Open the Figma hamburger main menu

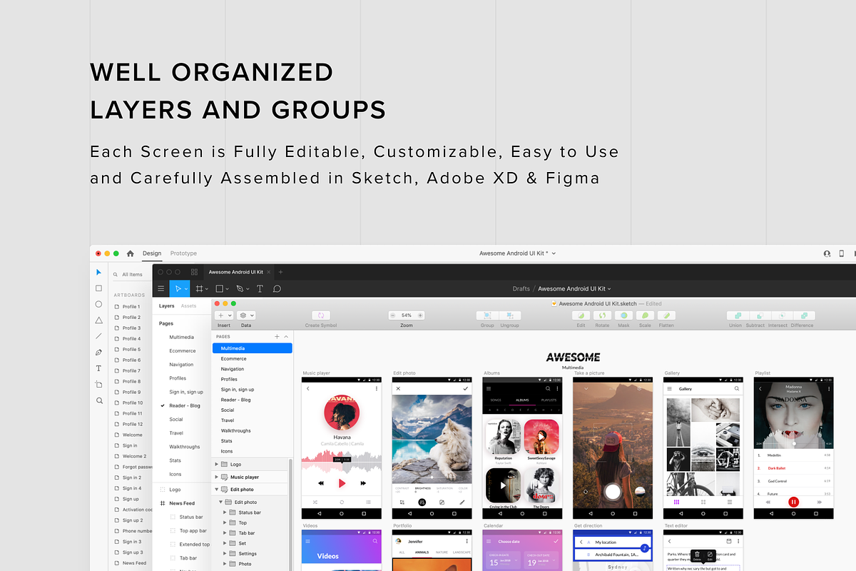(160, 288)
